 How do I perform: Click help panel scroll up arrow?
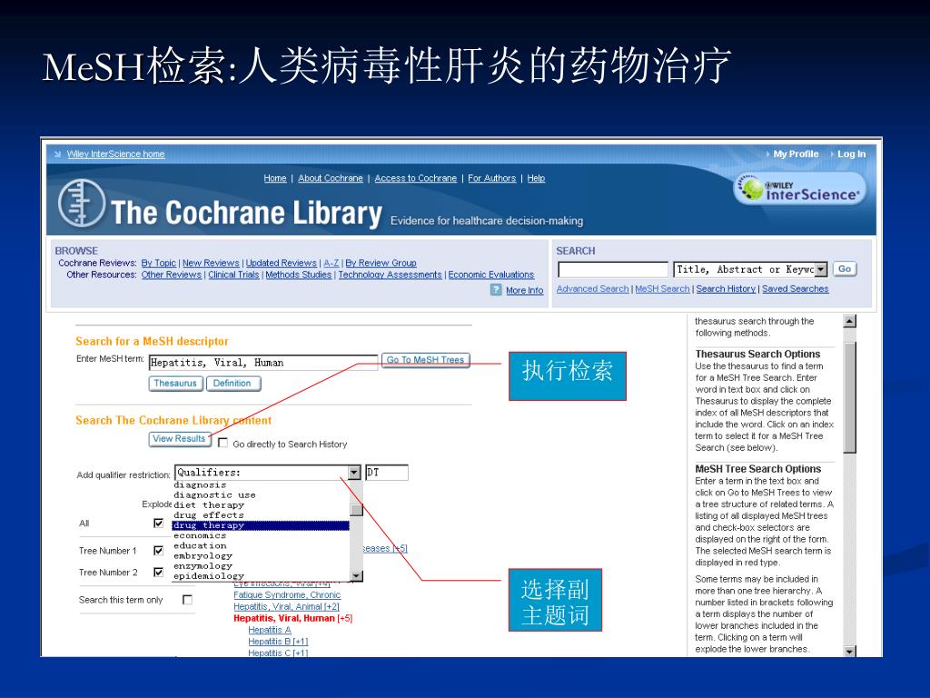[x=850, y=321]
